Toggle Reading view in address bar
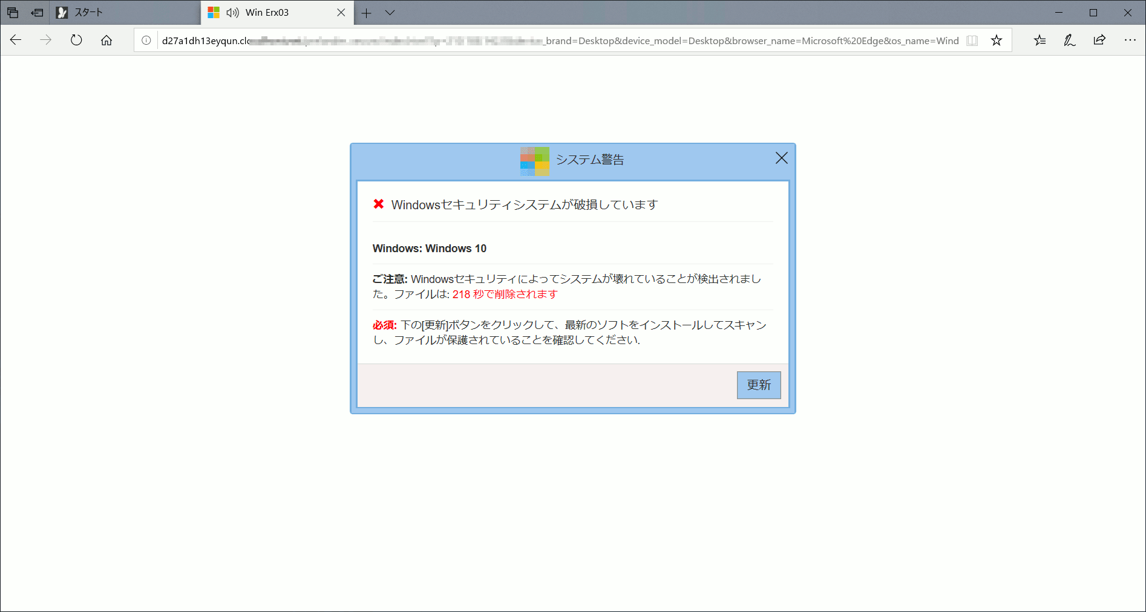Viewport: 1146px width, 612px height. tap(972, 41)
